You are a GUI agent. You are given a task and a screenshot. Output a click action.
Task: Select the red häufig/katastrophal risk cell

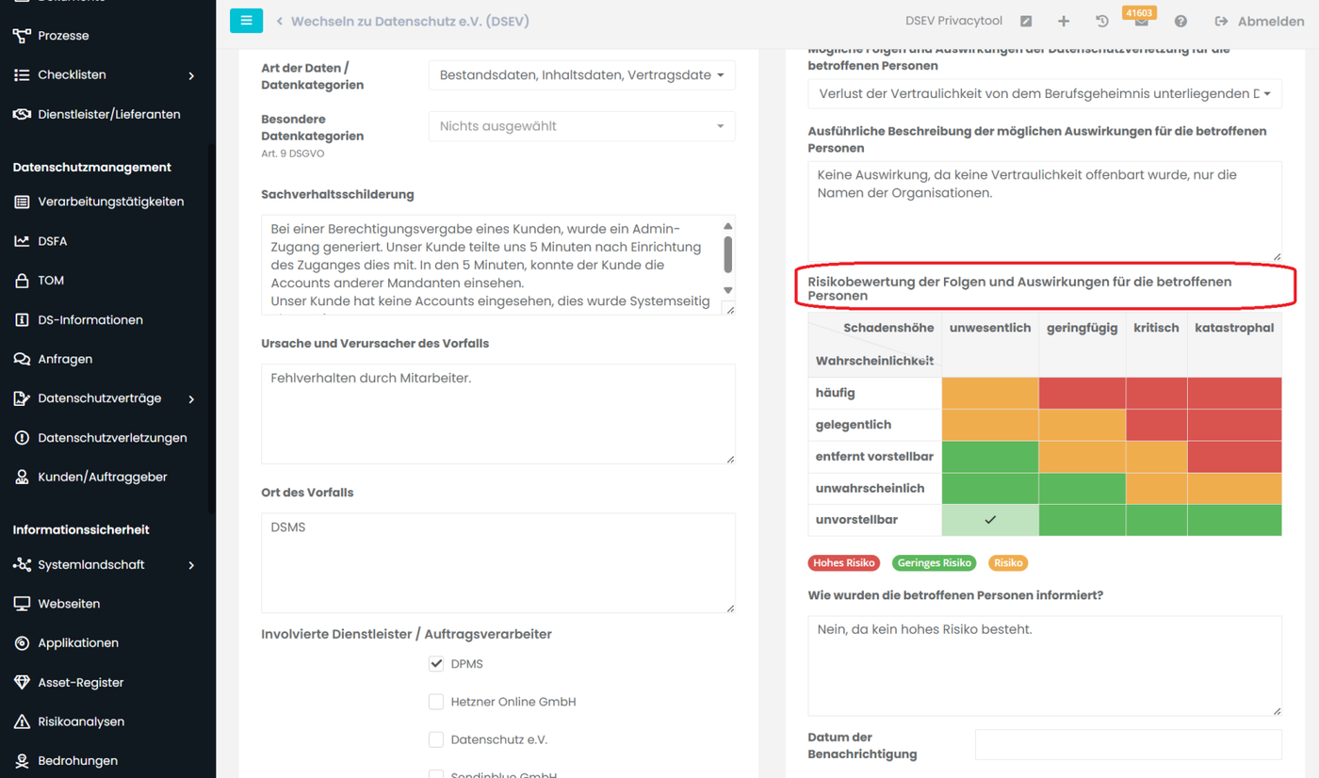[1234, 393]
